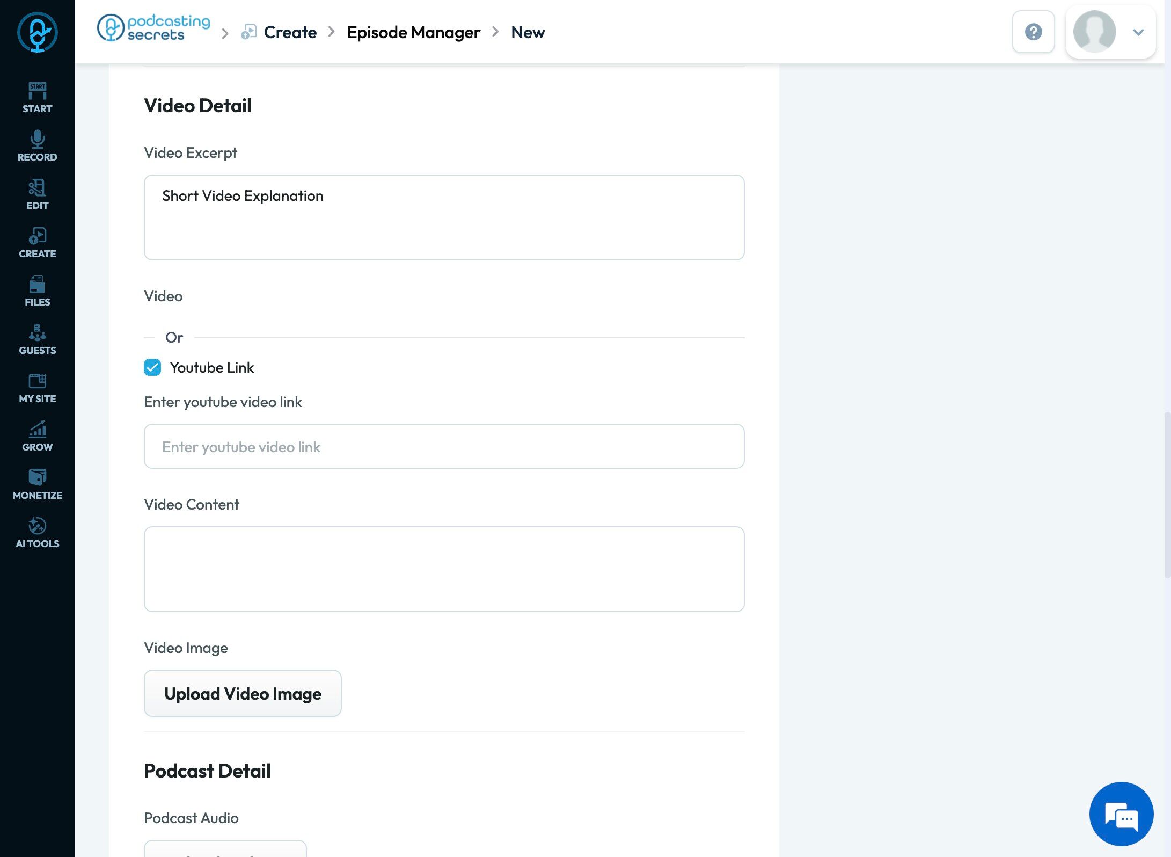Screen dimensions: 1171x857
Task: Open the AI Tools section
Action: point(37,533)
